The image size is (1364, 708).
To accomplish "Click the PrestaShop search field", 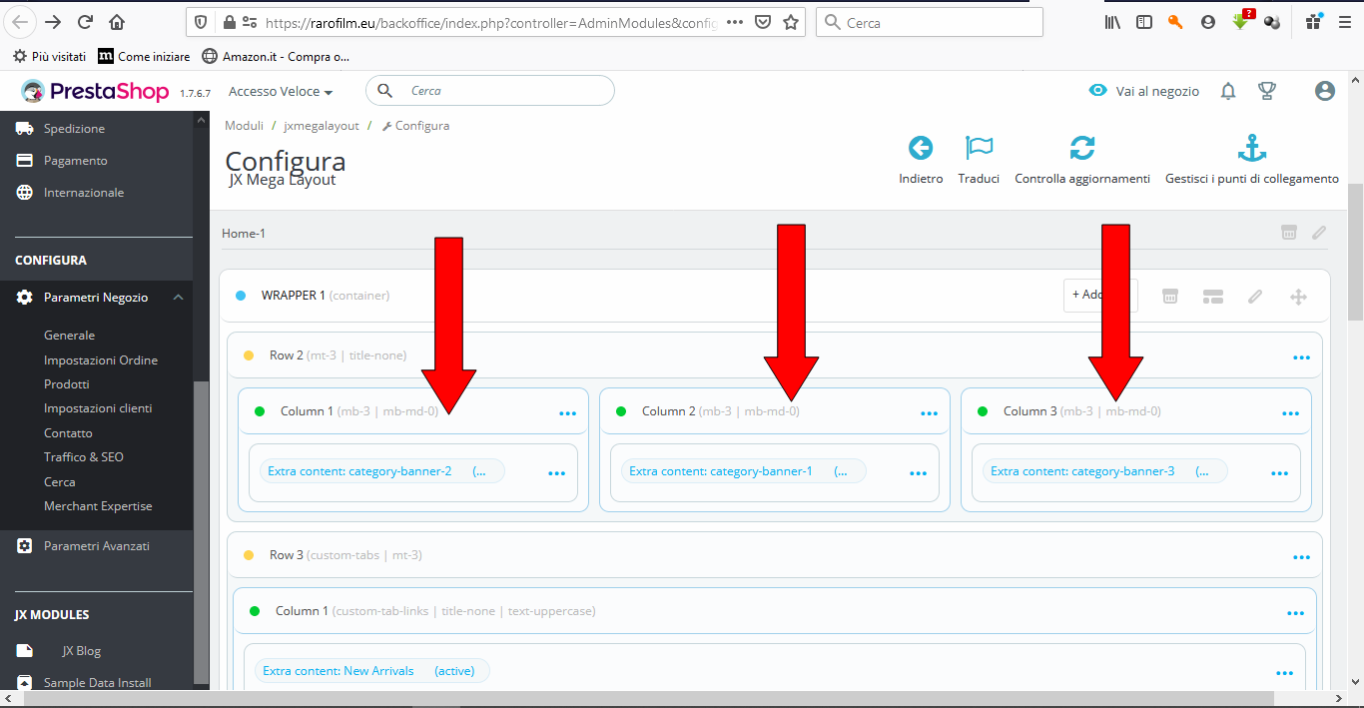I will [490, 91].
